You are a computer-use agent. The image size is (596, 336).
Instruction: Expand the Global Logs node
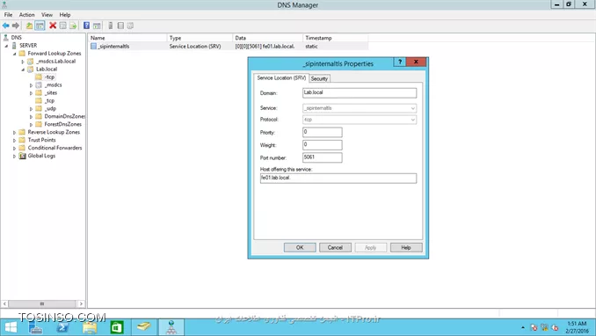pyautogui.click(x=14, y=156)
